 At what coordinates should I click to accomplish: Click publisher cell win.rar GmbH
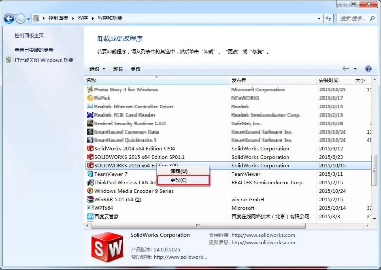pos(248,199)
